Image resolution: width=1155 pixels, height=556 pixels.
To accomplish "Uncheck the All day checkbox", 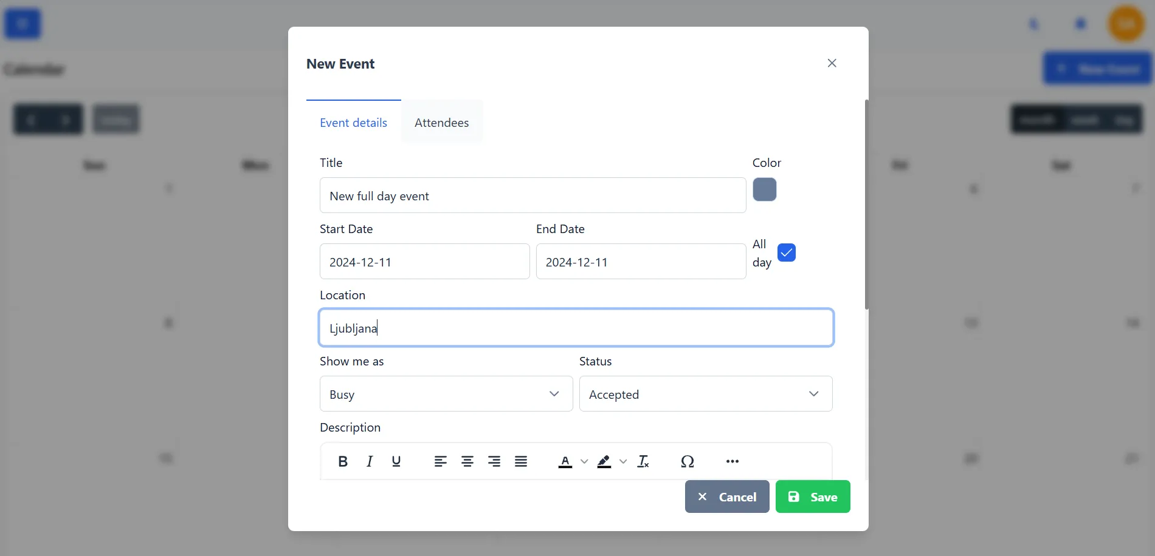I will (787, 253).
